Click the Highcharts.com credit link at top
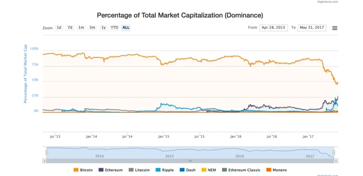The width and height of the screenshot is (363, 176). click(328, 1)
